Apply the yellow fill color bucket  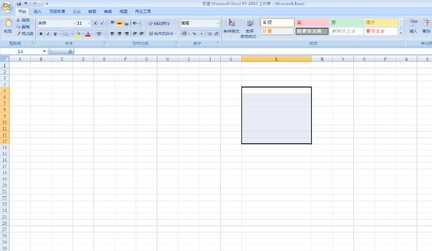78,34
